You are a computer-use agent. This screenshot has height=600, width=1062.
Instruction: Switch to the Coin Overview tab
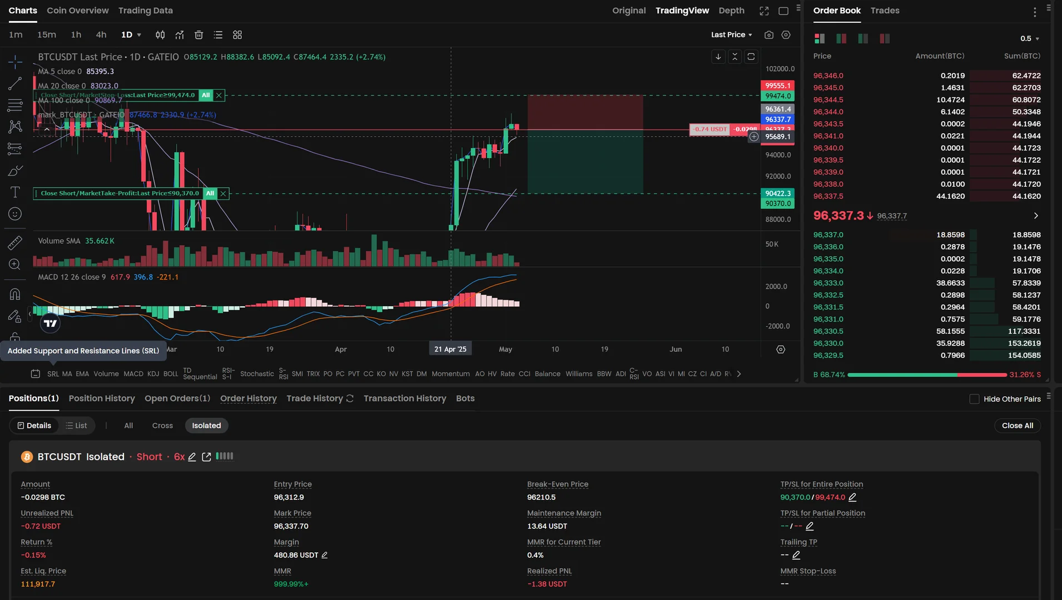pos(78,11)
